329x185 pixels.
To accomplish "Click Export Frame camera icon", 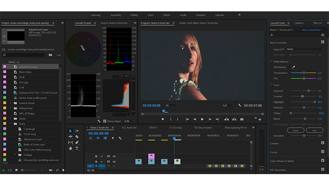I will click(242, 119).
